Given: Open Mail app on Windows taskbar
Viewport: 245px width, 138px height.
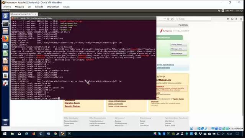Looking at the screenshot, I should point(20,134).
